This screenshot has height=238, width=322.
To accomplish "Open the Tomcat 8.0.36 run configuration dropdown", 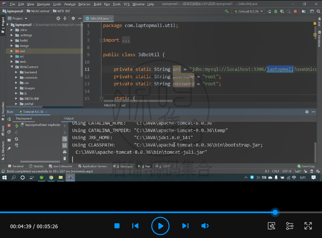I will (248, 11).
